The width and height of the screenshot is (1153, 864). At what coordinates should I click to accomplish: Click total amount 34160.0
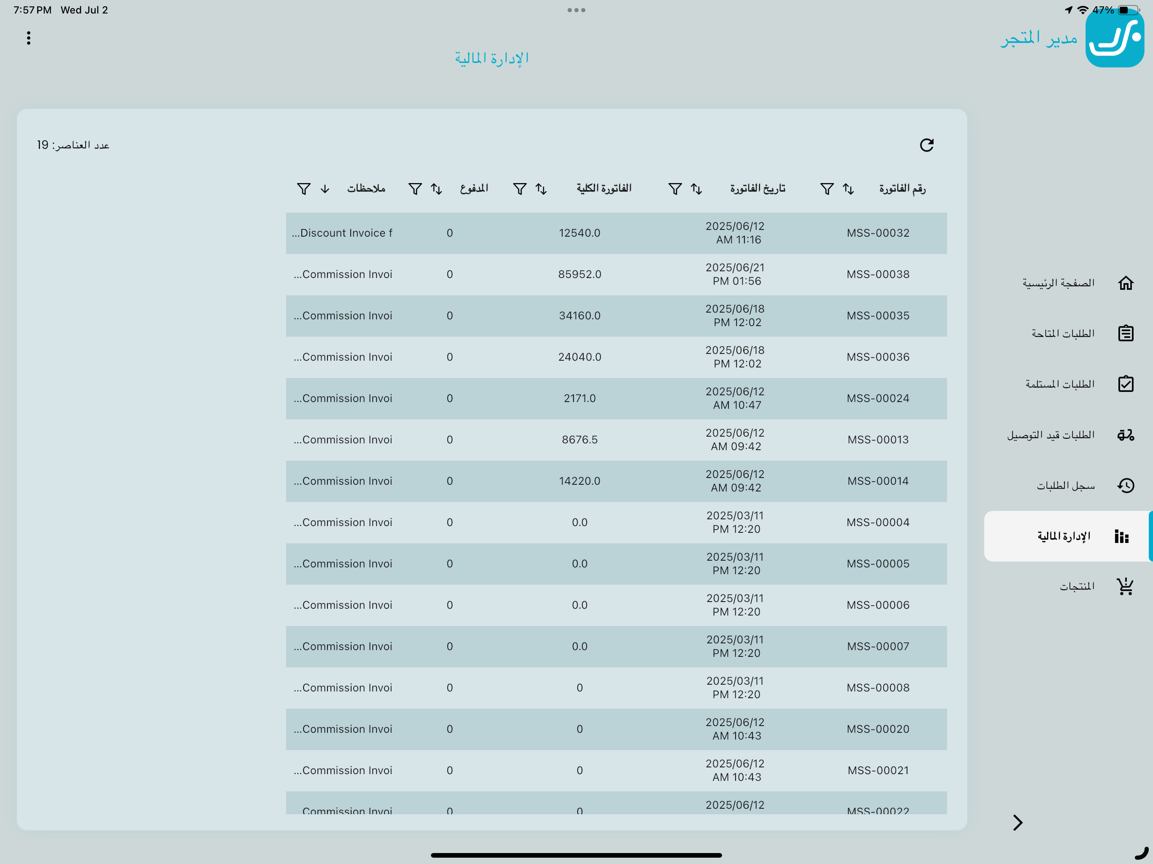pyautogui.click(x=579, y=316)
